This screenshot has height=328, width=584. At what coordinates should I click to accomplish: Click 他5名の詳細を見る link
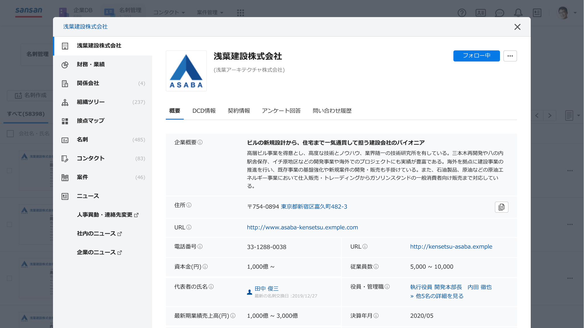(x=437, y=296)
